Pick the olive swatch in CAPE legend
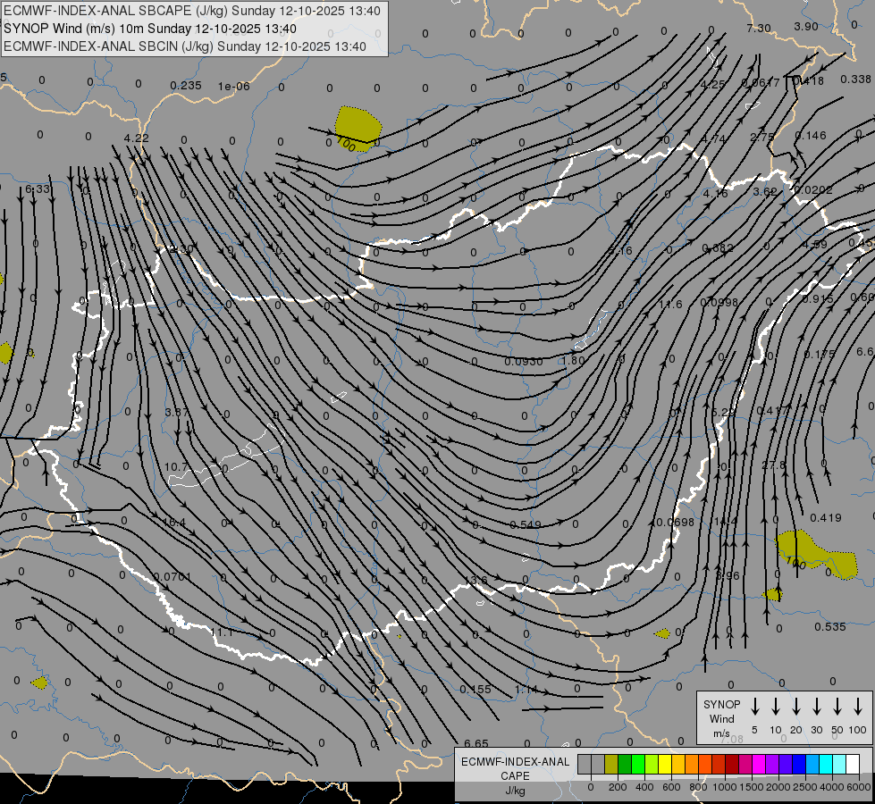Image resolution: width=875 pixels, height=804 pixels. pyautogui.click(x=611, y=765)
